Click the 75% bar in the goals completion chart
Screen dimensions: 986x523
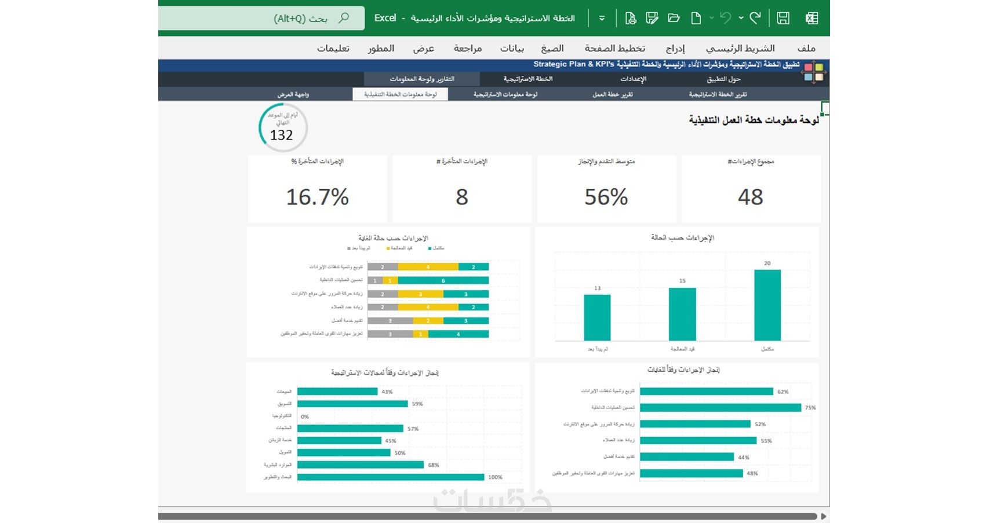tap(721, 408)
